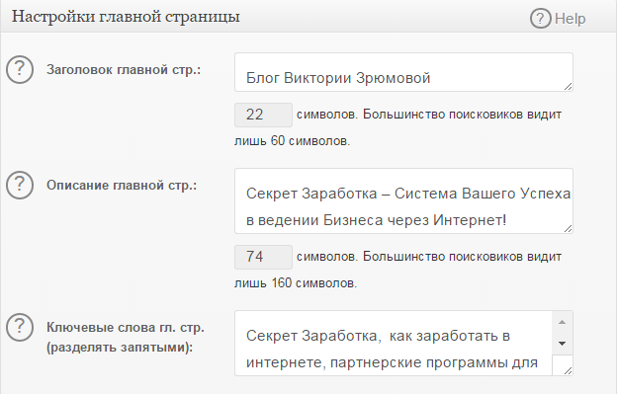
Task: Open the Help question mark icon in header
Action: click(540, 19)
